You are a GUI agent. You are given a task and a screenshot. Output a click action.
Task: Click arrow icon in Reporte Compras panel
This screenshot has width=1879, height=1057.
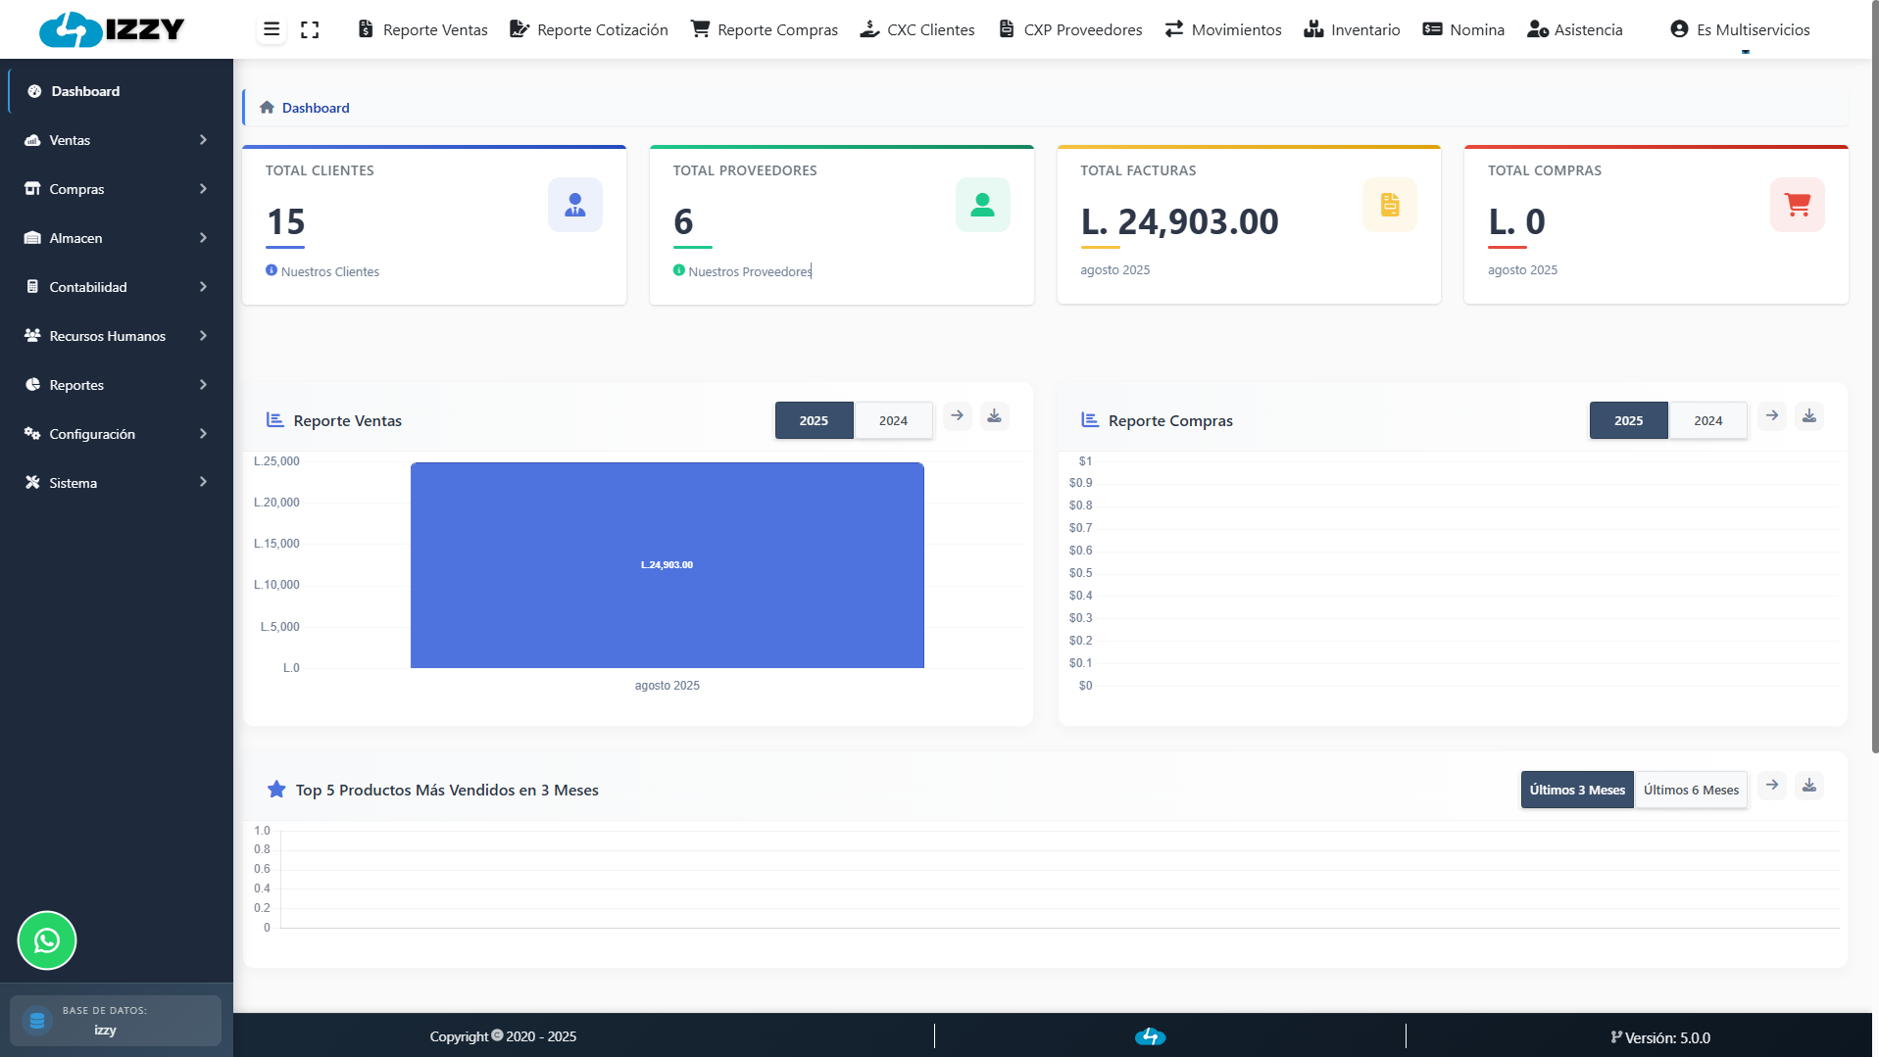(x=1771, y=416)
